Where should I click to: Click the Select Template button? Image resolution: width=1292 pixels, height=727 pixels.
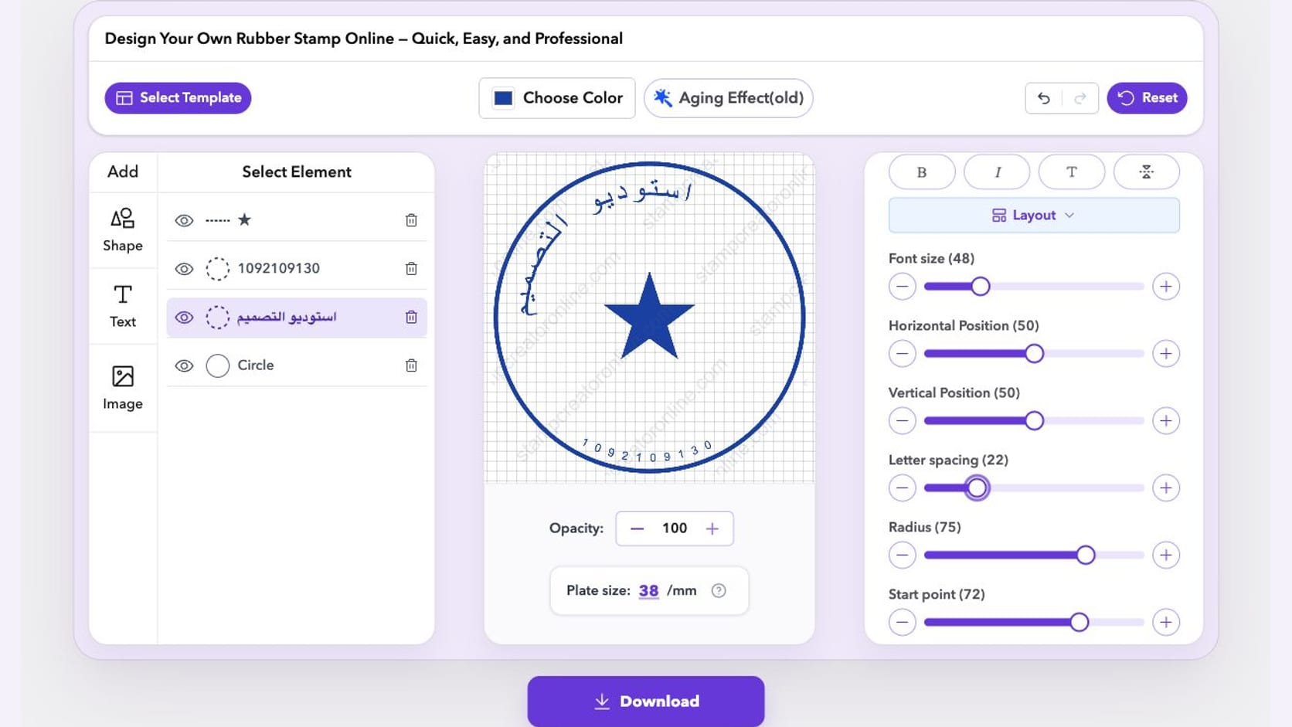(x=178, y=98)
